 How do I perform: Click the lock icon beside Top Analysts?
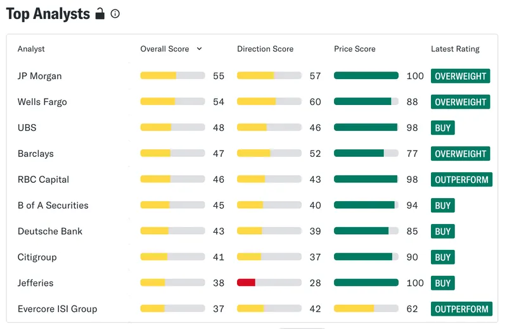pos(100,13)
